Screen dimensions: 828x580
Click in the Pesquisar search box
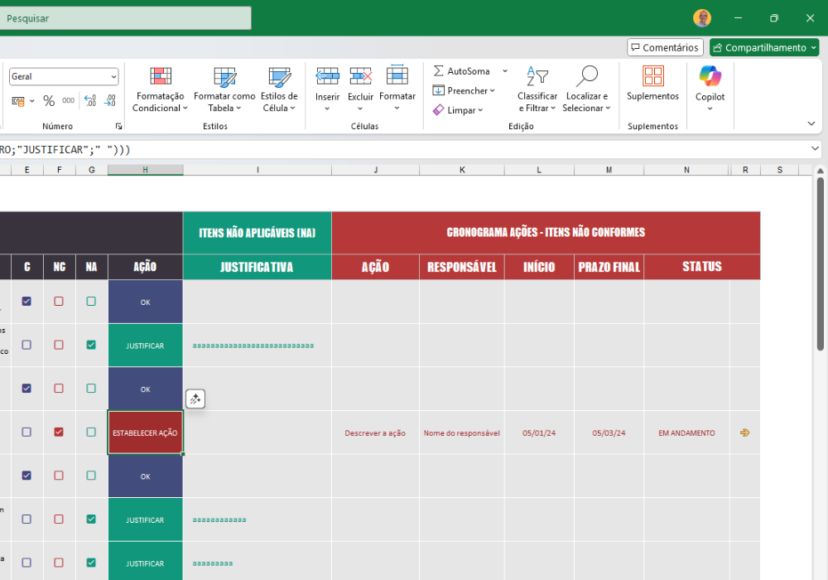[125, 18]
